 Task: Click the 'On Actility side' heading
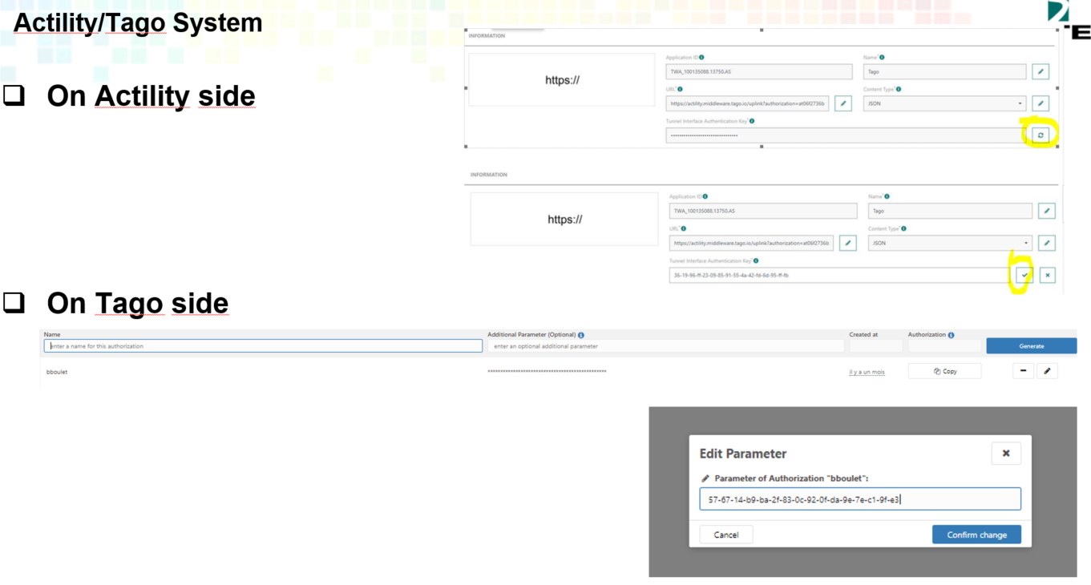pos(151,96)
